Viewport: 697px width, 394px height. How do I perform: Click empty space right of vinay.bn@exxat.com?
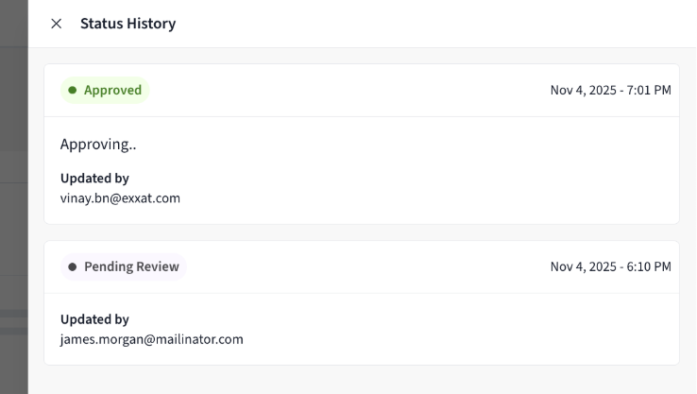[x=425, y=198]
